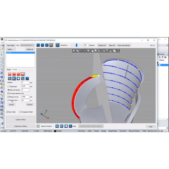Viewport: 169px width, 169px height.
Task: Switch to the Shape tab
Action: click(x=9, y=69)
